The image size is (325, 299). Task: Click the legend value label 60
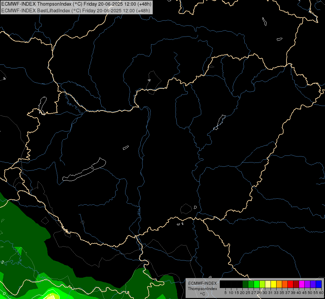[x=321, y=293]
